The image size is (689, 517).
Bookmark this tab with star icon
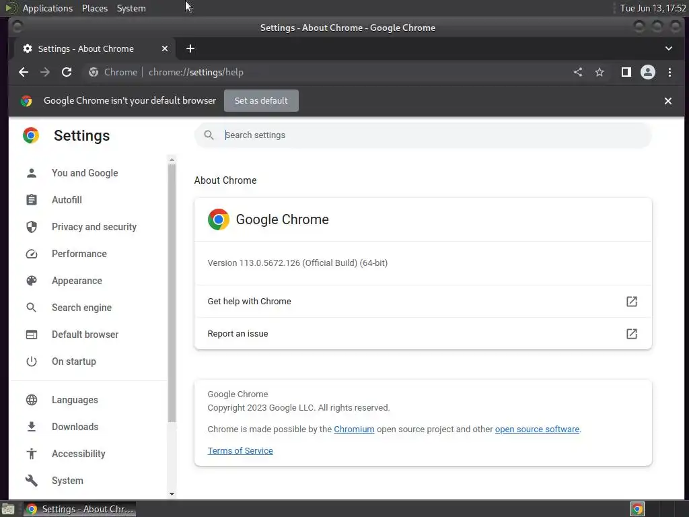click(600, 72)
